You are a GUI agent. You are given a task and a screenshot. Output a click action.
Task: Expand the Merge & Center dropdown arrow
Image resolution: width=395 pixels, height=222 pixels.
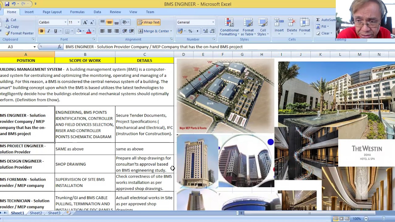[171, 31]
